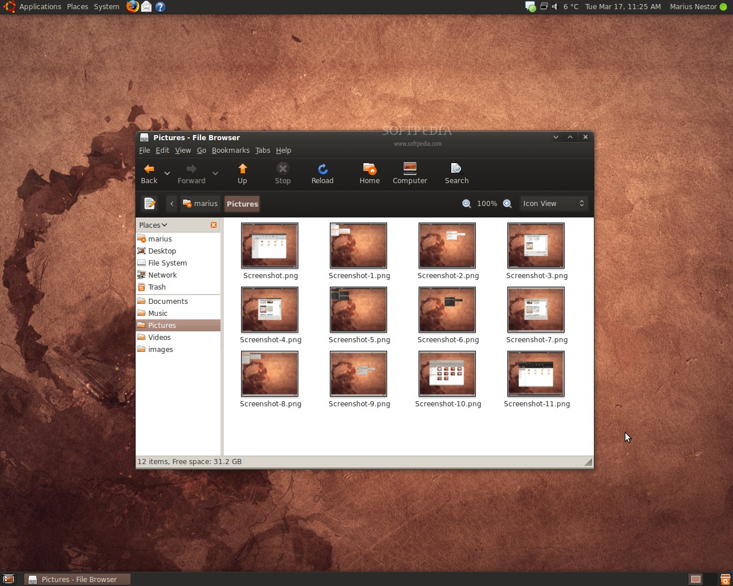Select Documents in the Places sidebar

click(168, 301)
